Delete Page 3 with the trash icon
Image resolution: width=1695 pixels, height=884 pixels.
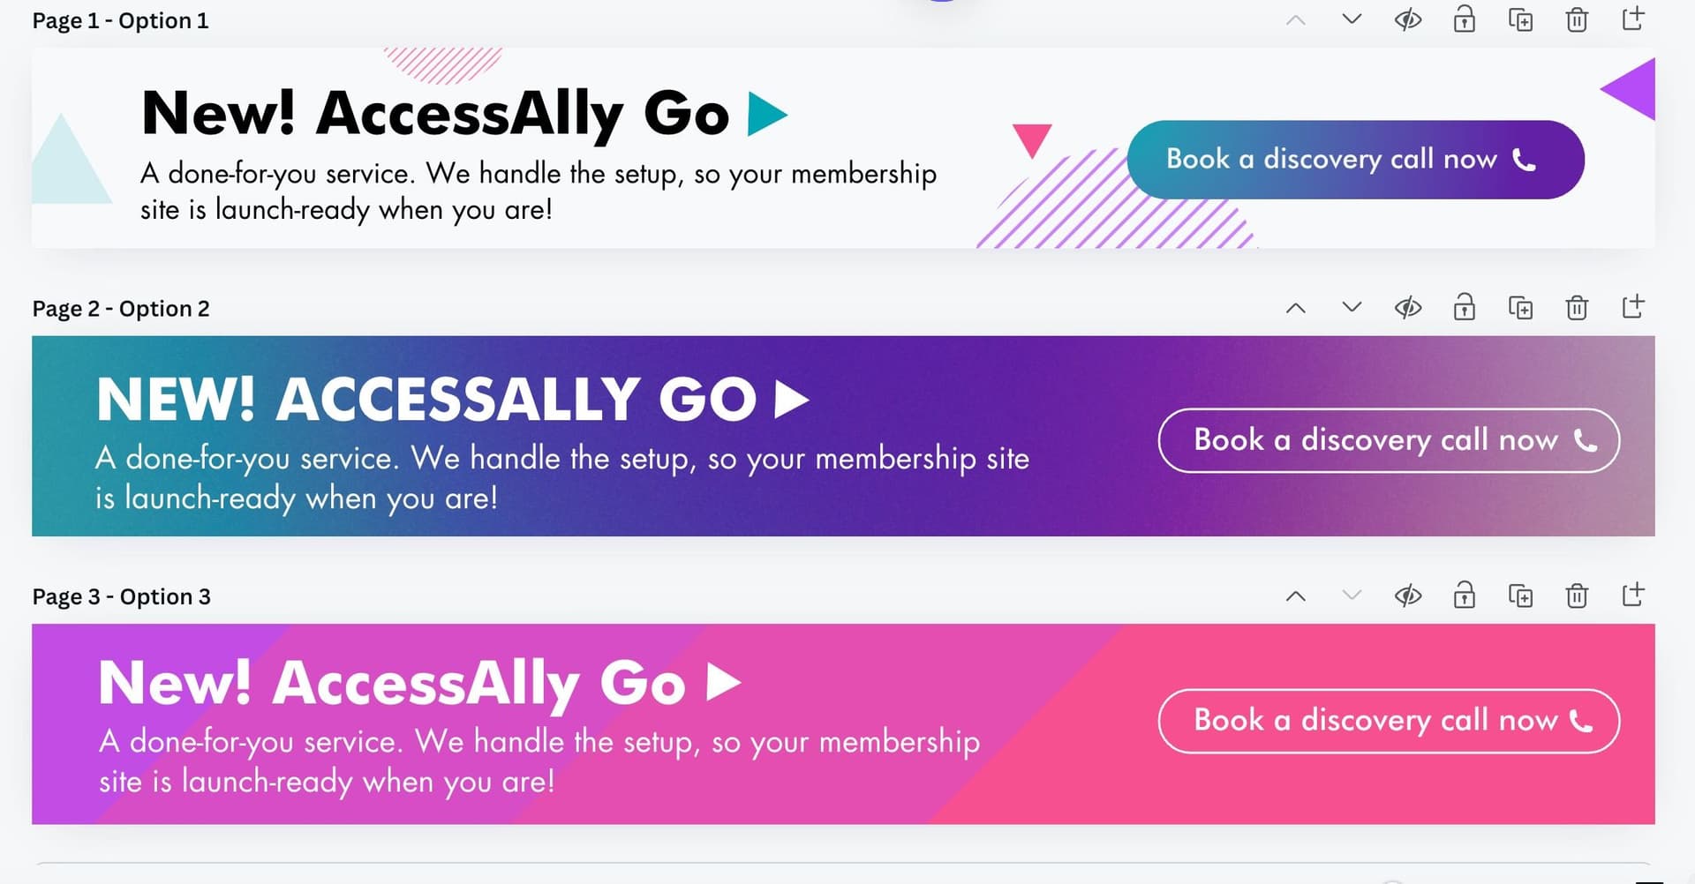click(x=1577, y=596)
